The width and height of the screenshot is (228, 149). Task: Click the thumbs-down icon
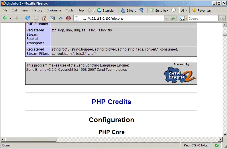(141, 11)
